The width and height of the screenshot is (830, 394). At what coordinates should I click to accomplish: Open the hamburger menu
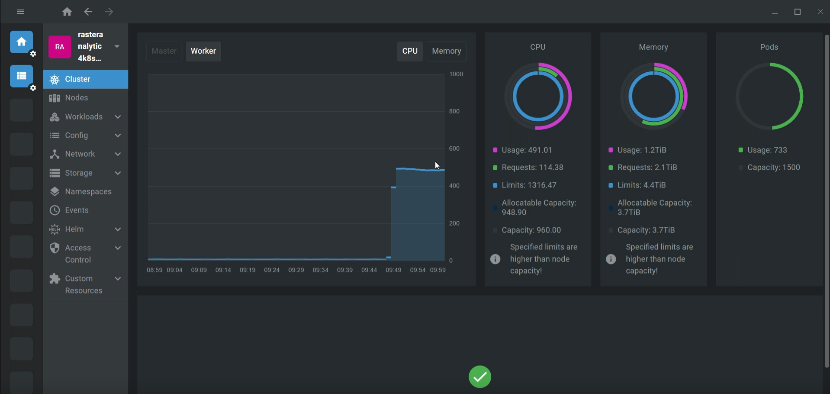[x=20, y=12]
